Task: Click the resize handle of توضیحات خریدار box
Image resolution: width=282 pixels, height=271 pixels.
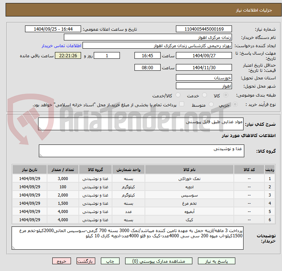Action: 13,248
